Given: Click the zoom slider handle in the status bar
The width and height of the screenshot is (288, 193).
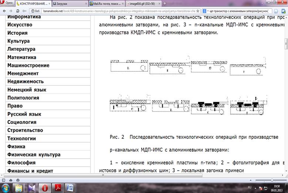Looking at the screenshot, I should pos(272,180).
